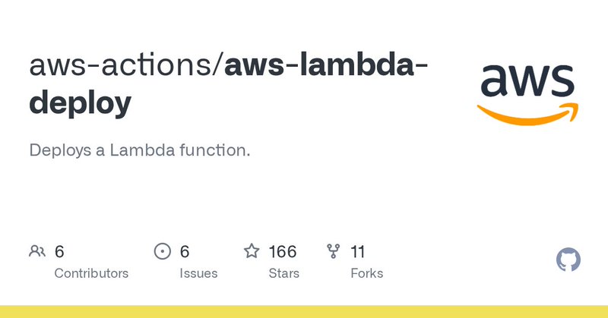Click the description 'Deploys a Lambda function.'
Viewport: 608px width, 318px height.
tap(140, 150)
